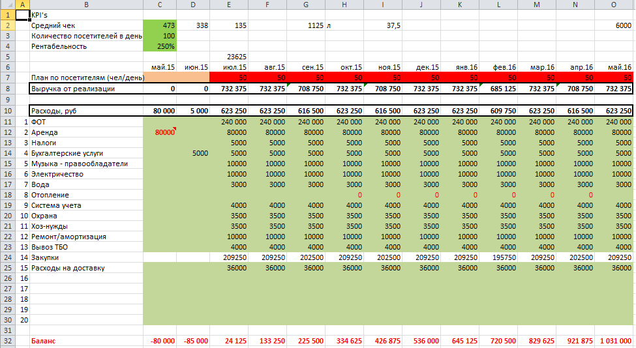The image size is (636, 348).
Task: Select the Вывоз ТБО row label
Action: (86, 247)
